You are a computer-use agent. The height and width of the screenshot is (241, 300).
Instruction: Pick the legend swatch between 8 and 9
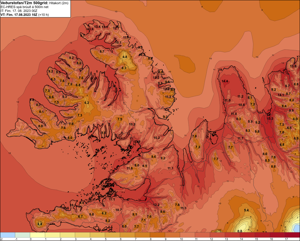click(x=157, y=235)
